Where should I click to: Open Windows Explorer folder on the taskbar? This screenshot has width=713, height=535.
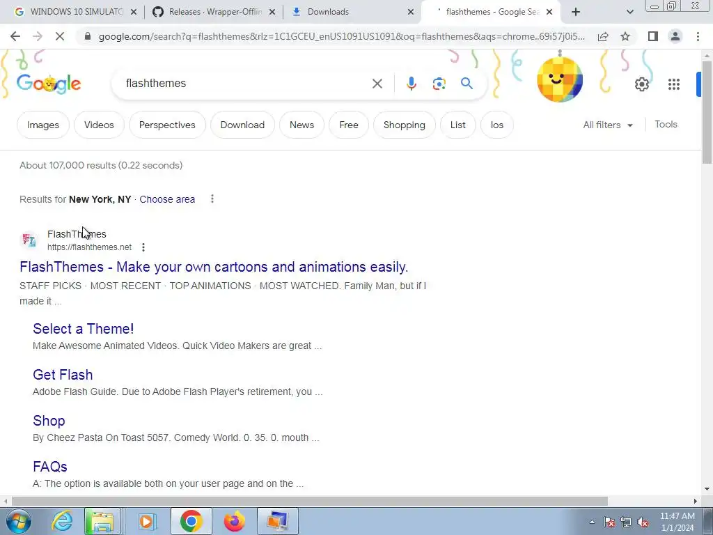(102, 521)
